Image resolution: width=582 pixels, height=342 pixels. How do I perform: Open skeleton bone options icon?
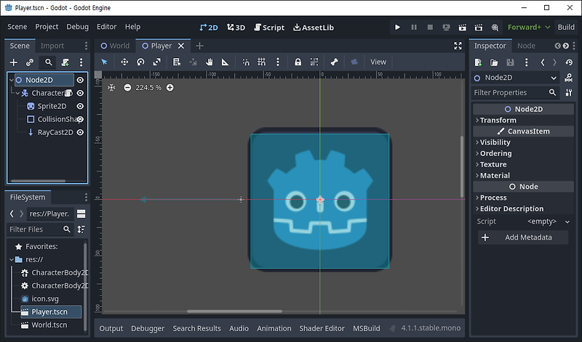334,62
